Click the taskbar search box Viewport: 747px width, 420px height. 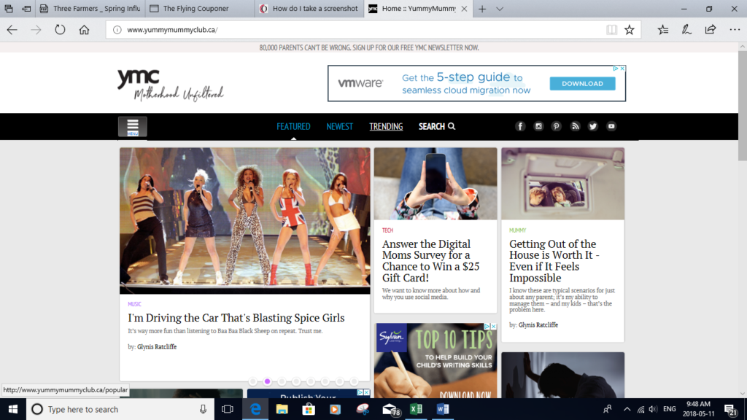click(x=120, y=409)
